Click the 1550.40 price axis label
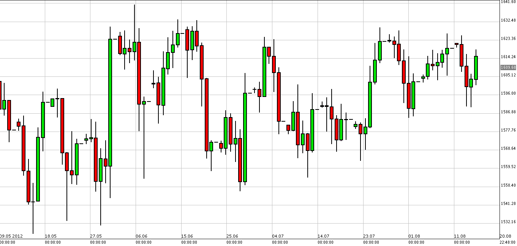517x246 pixels. tap(508, 185)
